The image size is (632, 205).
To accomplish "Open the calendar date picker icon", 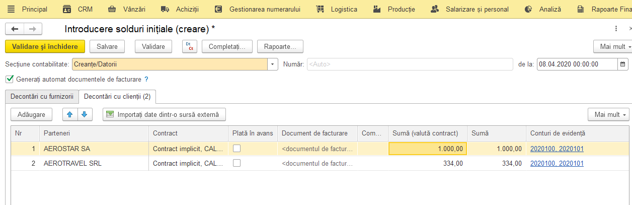I will pos(623,64).
